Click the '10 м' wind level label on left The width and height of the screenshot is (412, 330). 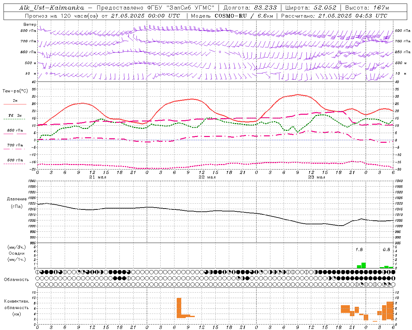(x=31, y=73)
